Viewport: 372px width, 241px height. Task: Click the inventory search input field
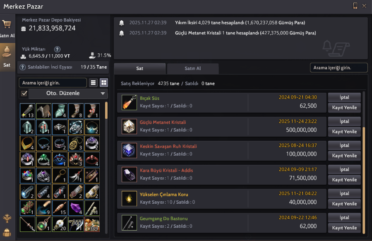coord(53,83)
